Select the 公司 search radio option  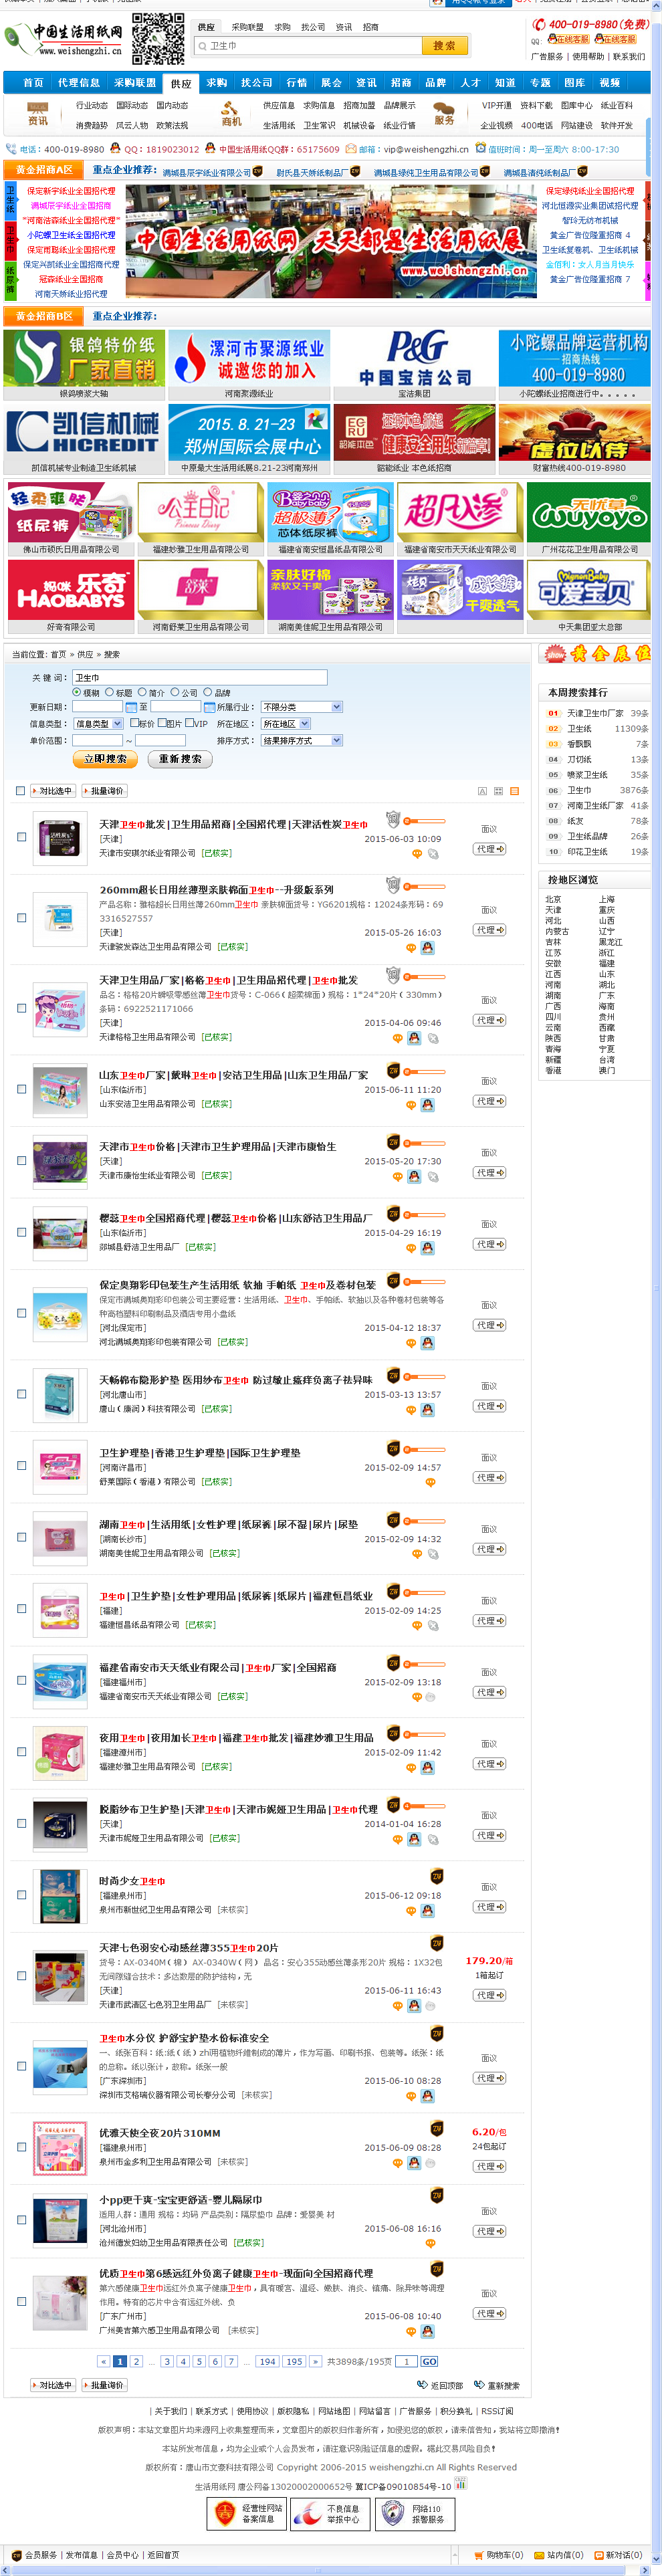pyautogui.click(x=174, y=692)
